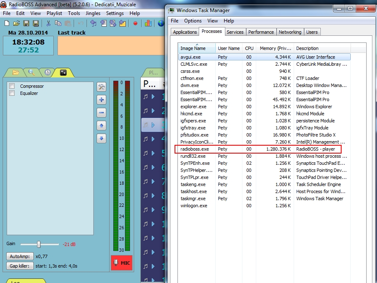Save the playlist using the floppy disk icon
The image size is (377, 283).
tap(26, 23)
